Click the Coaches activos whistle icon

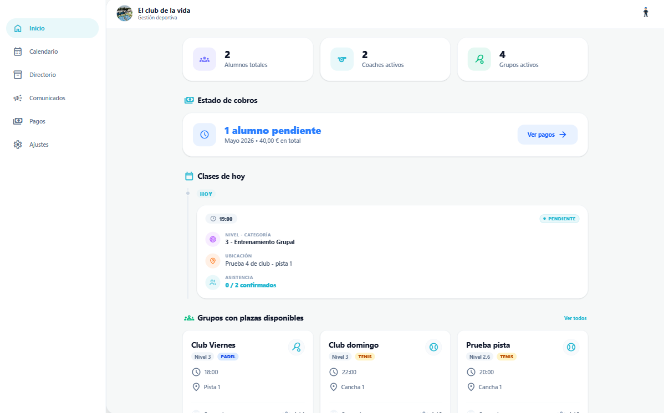pyautogui.click(x=342, y=59)
